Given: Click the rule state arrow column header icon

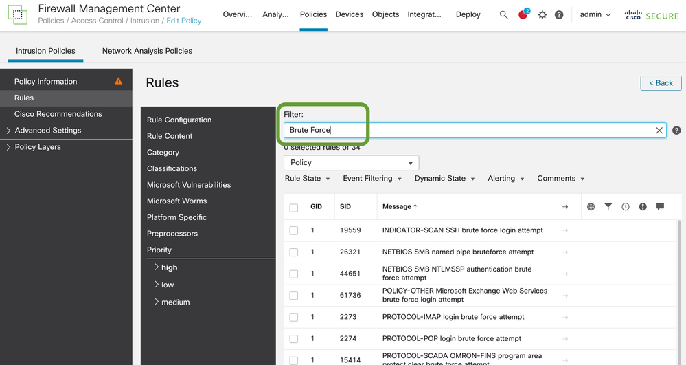Looking at the screenshot, I should pos(565,207).
